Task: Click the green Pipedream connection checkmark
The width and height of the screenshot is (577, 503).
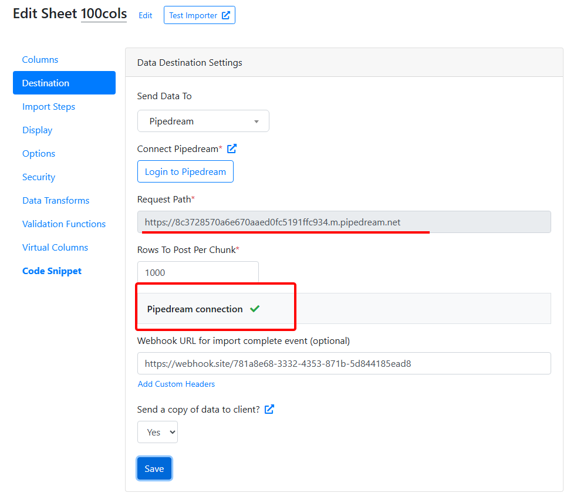Action: pos(255,309)
